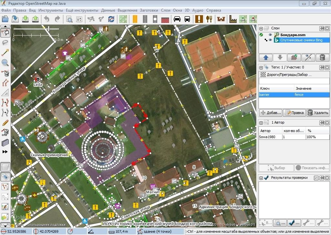Delete the selected layer with trash button

pos(322,57)
